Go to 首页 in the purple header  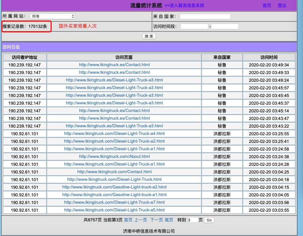tap(267, 6)
